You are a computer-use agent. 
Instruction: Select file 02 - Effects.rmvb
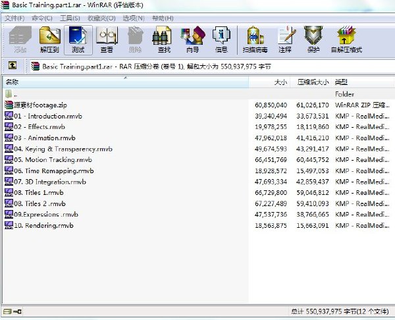(x=39, y=126)
